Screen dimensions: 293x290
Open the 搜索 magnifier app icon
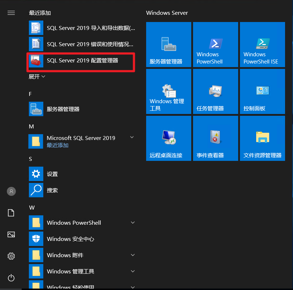[36, 190]
